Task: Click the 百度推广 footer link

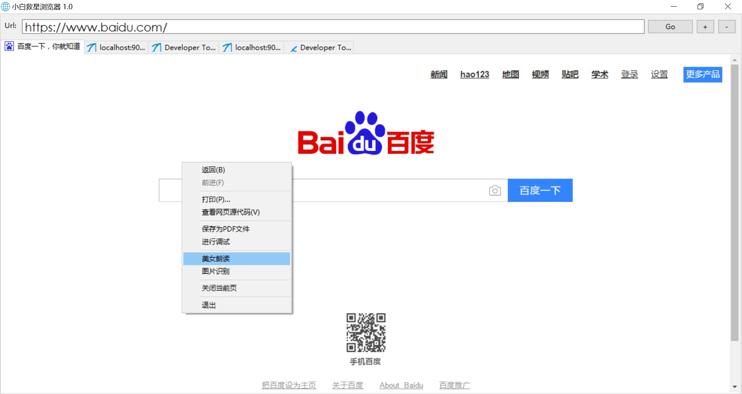Action: click(x=454, y=385)
